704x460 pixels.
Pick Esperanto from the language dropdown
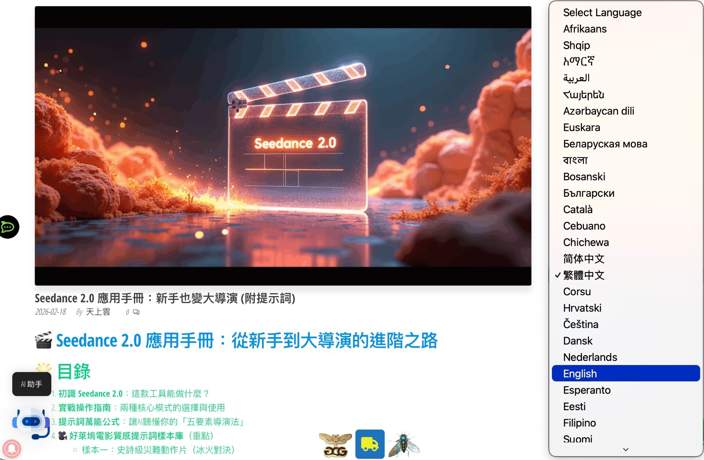587,390
